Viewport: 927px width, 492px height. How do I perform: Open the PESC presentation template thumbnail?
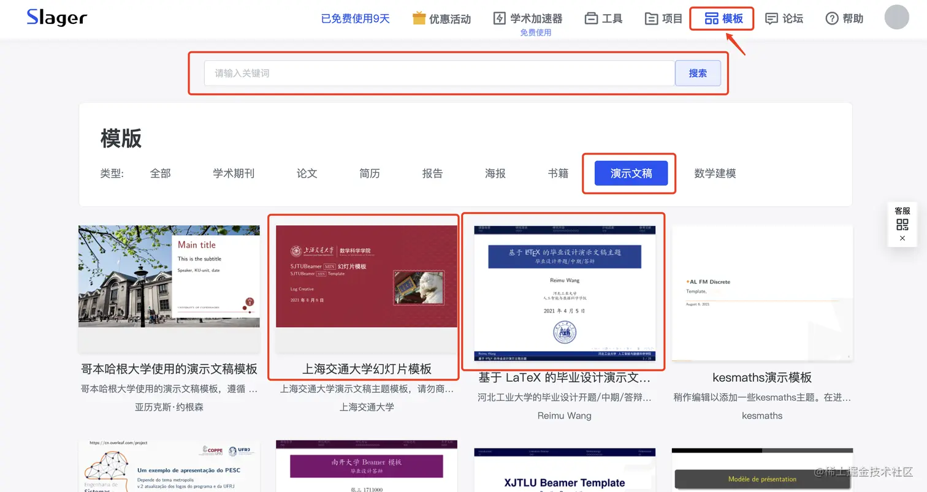point(169,466)
